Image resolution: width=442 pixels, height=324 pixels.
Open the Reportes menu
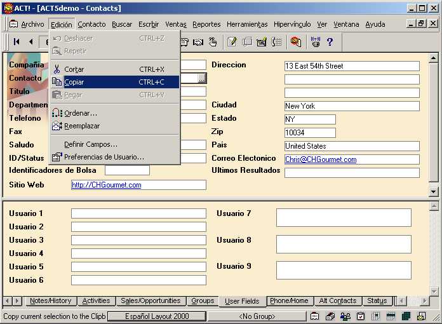[x=206, y=25]
